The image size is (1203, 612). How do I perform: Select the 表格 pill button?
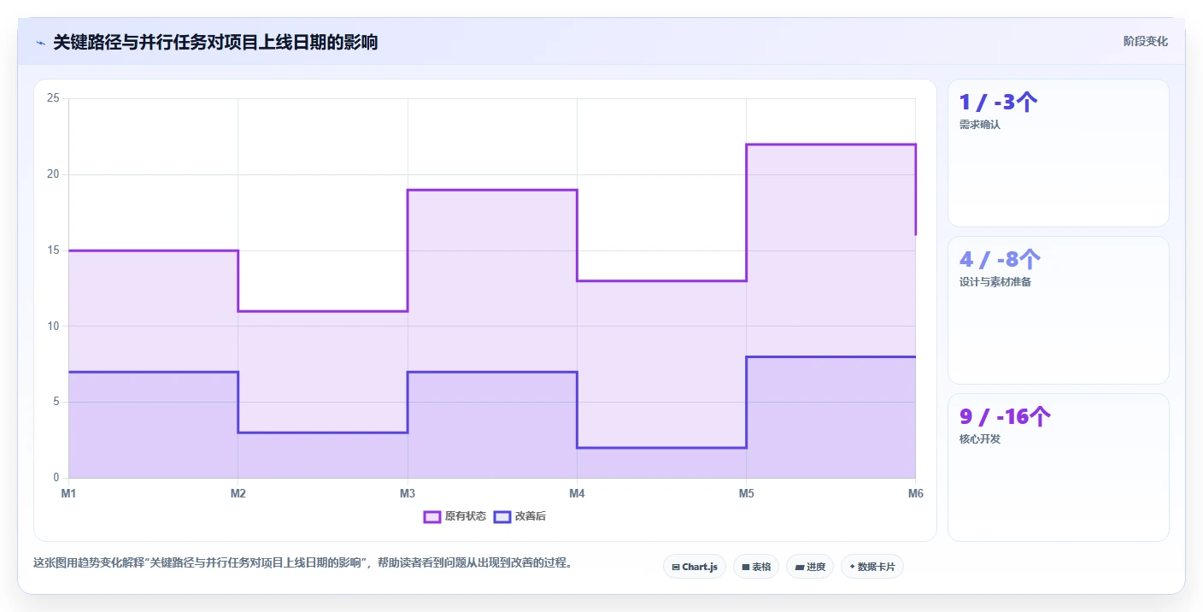(756, 567)
